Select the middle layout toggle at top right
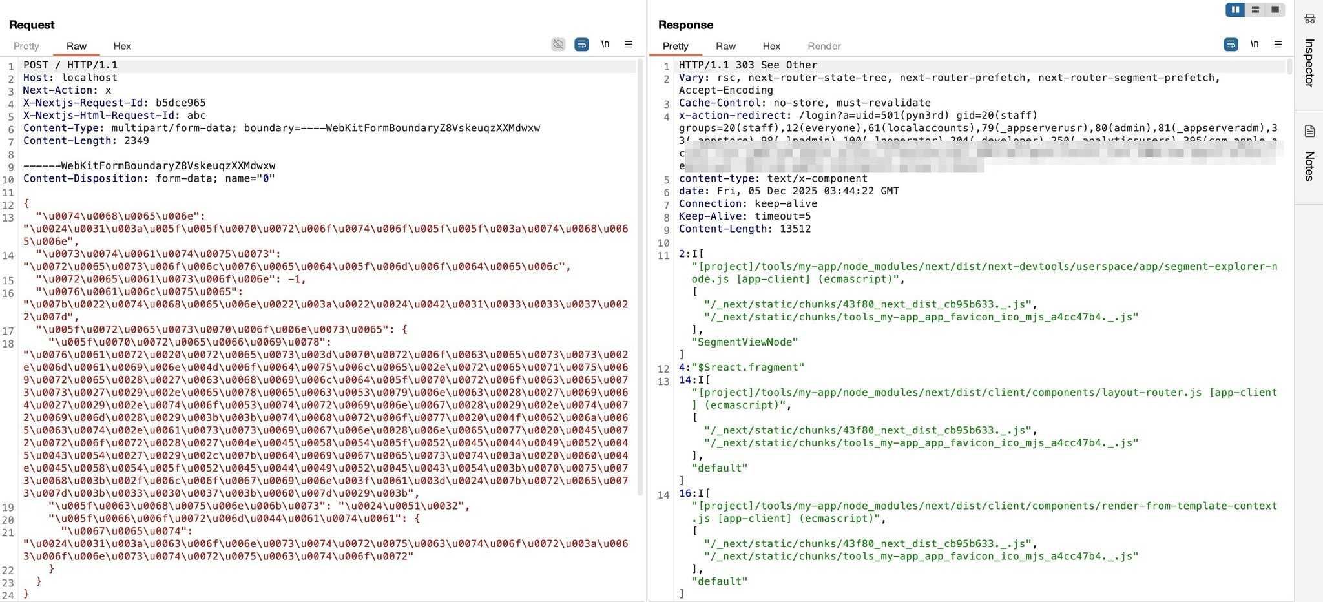The height and width of the screenshot is (602, 1323). (1255, 10)
